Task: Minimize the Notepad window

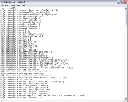Action: coord(118,2)
